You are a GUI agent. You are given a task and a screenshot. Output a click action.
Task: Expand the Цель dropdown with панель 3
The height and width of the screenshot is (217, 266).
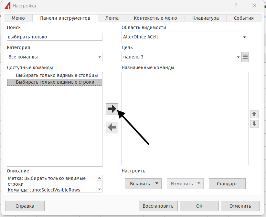181,57
